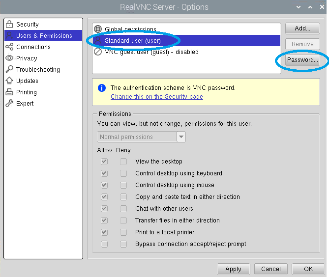Open the Normal permissions dropdown

point(141,137)
